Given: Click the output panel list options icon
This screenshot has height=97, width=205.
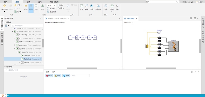Looking at the screenshot, I should 192,72.
